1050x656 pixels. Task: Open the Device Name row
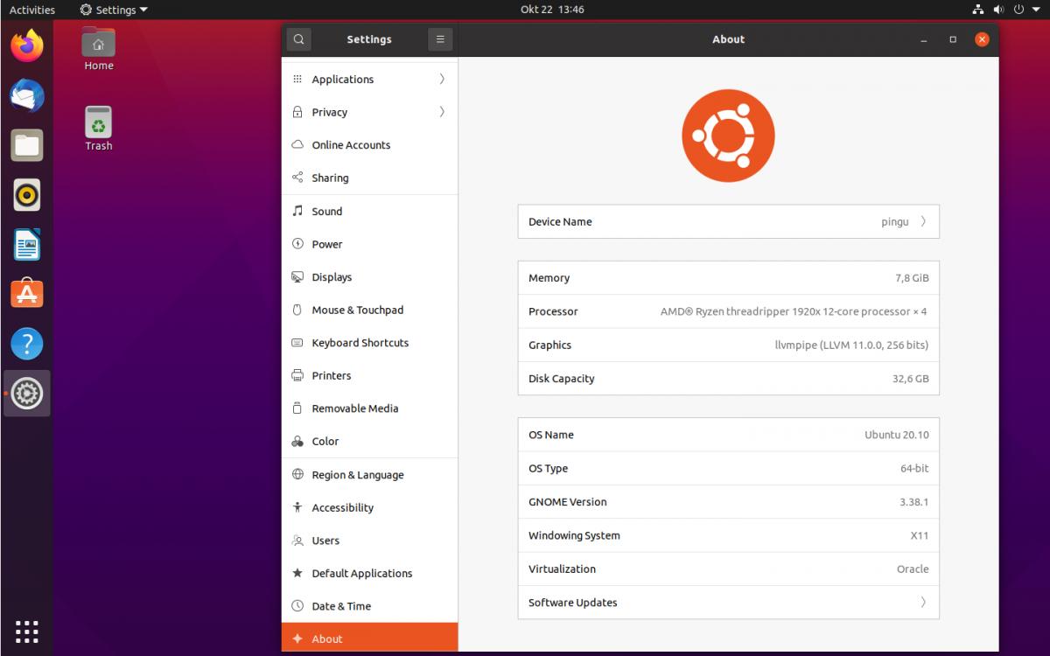coord(728,222)
